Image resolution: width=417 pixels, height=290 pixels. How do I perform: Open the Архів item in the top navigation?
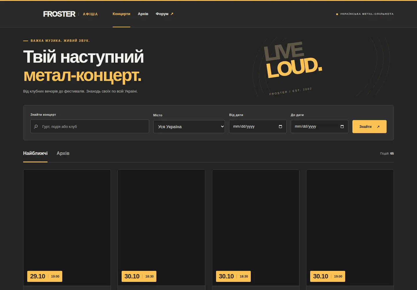coord(143,14)
